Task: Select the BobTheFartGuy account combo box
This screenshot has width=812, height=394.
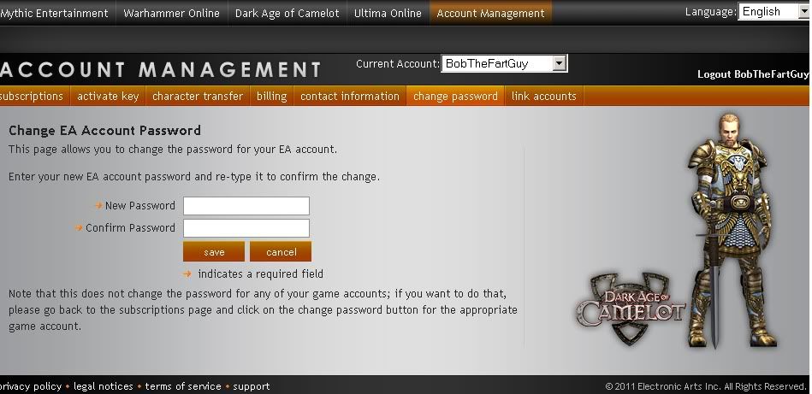Action: tap(504, 63)
